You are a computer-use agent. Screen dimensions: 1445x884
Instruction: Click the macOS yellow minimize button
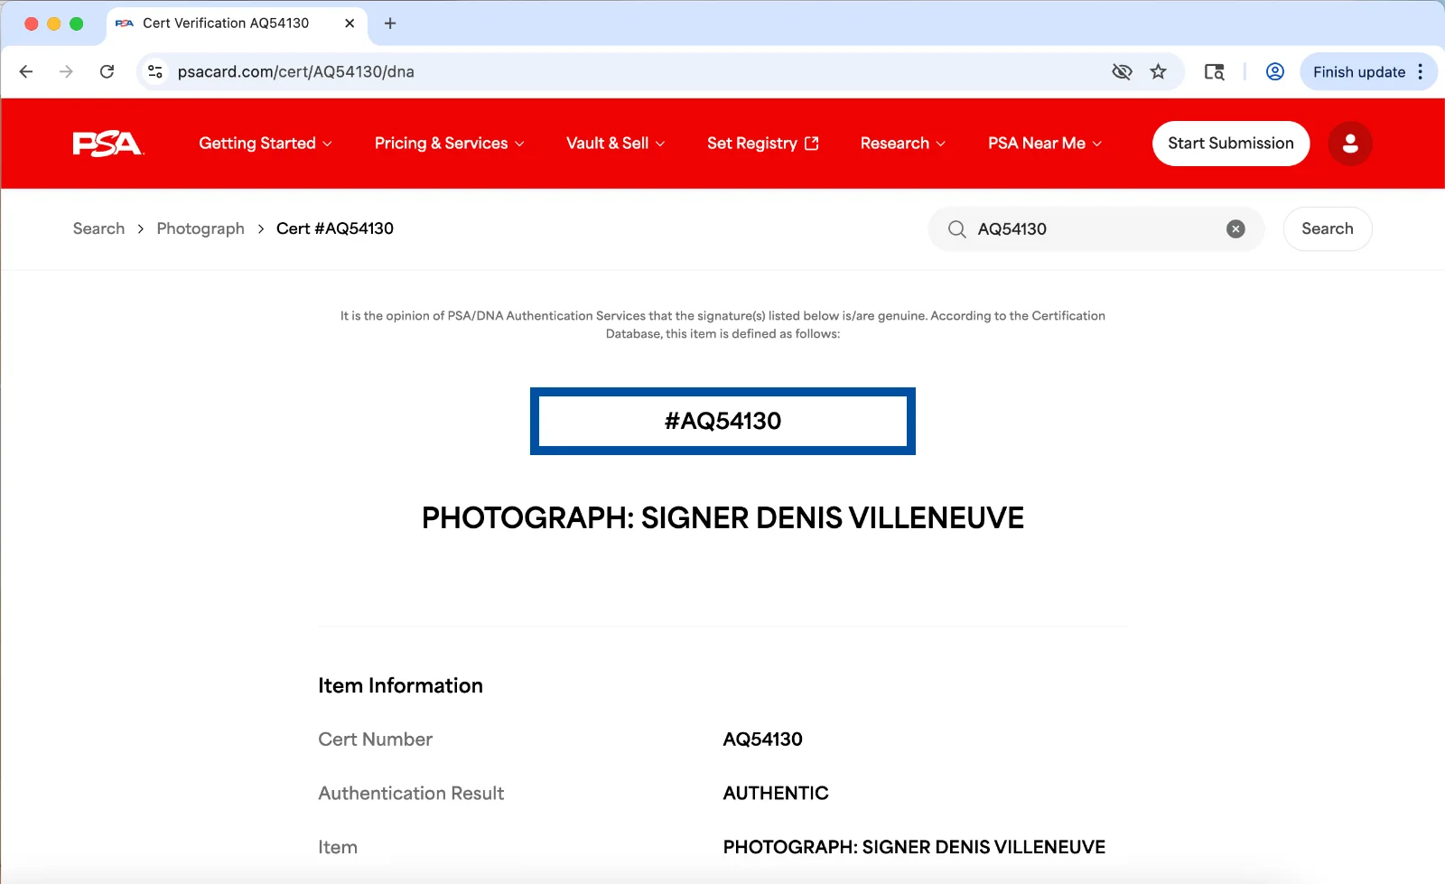54,23
